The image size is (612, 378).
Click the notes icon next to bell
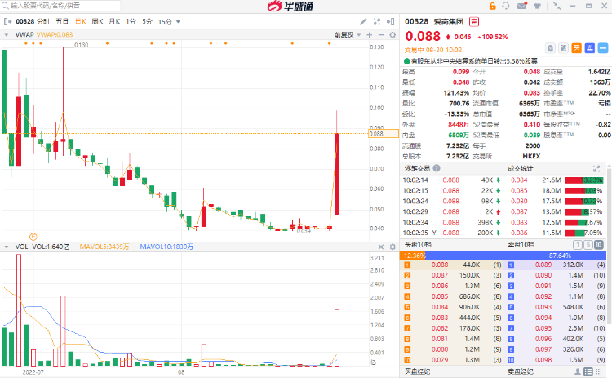563,48
